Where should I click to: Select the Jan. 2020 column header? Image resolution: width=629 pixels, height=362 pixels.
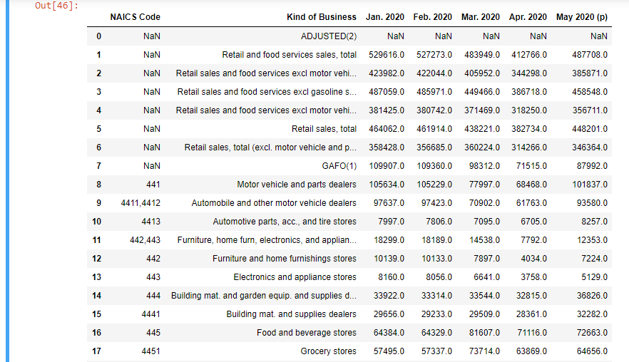point(384,16)
